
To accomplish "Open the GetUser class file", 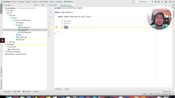I will tap(21, 40).
